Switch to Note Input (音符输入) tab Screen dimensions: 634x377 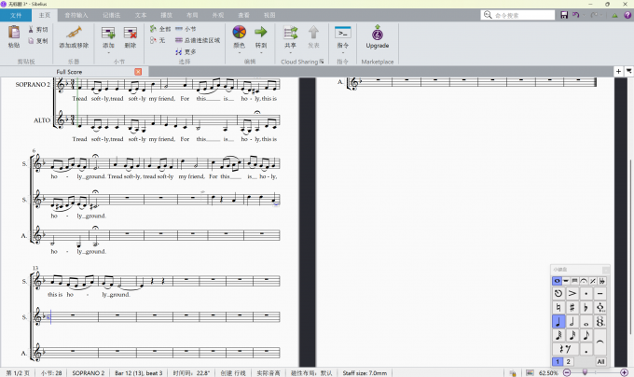pyautogui.click(x=76, y=15)
